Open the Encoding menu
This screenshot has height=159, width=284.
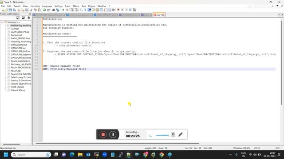[x=35, y=6]
